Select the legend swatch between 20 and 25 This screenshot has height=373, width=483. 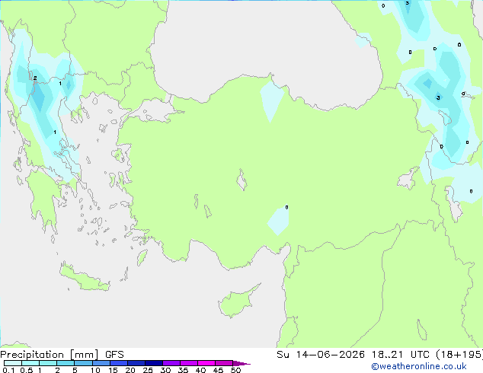136,363
